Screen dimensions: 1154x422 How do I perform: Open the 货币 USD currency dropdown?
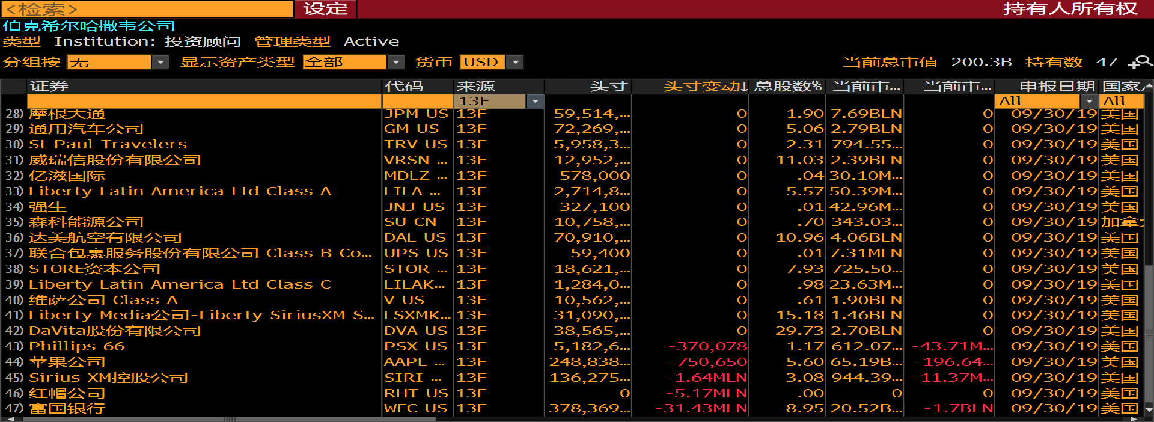(515, 62)
